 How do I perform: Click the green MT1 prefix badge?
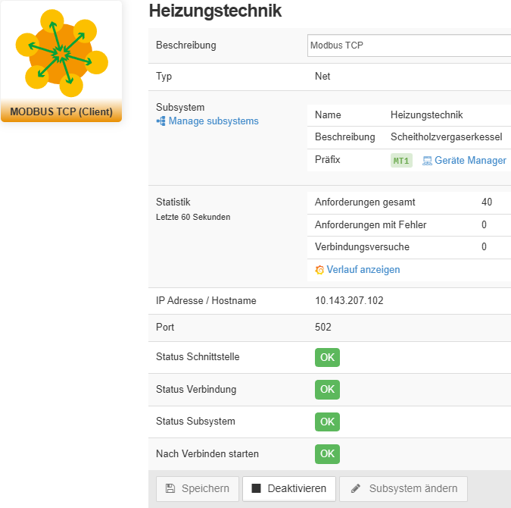[401, 161]
